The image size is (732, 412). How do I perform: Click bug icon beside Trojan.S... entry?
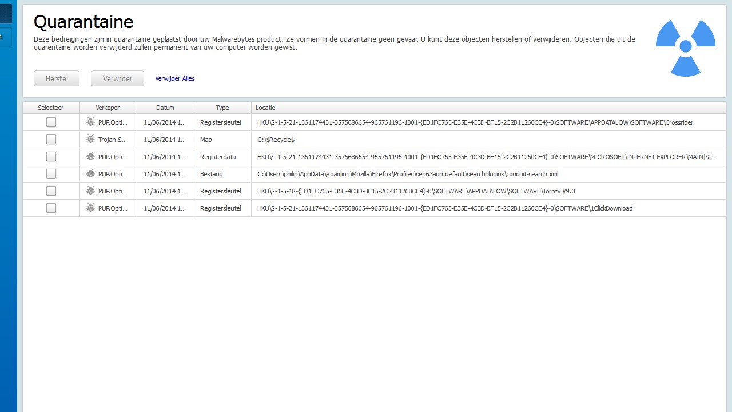(x=90, y=139)
